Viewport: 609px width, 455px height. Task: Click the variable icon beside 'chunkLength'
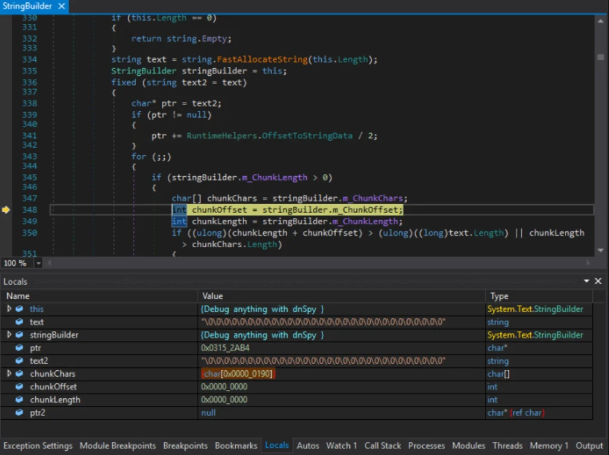point(20,399)
